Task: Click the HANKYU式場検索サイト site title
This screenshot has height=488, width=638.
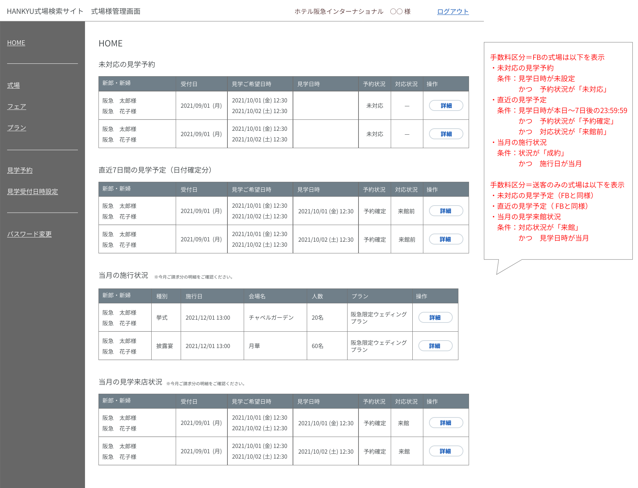Action: point(45,11)
